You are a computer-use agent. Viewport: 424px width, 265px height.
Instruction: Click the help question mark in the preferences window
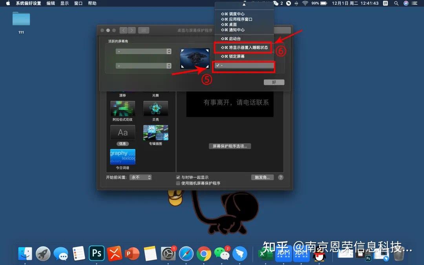click(x=280, y=177)
